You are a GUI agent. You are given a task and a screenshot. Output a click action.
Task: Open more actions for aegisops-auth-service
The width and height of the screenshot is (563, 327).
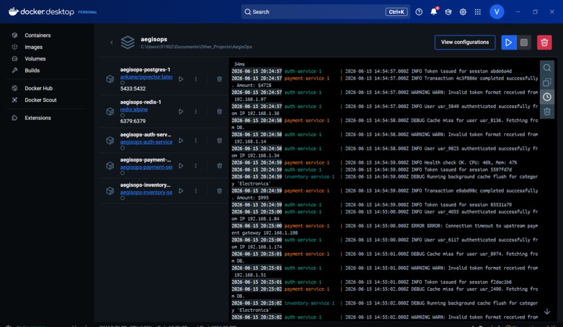[x=196, y=141]
